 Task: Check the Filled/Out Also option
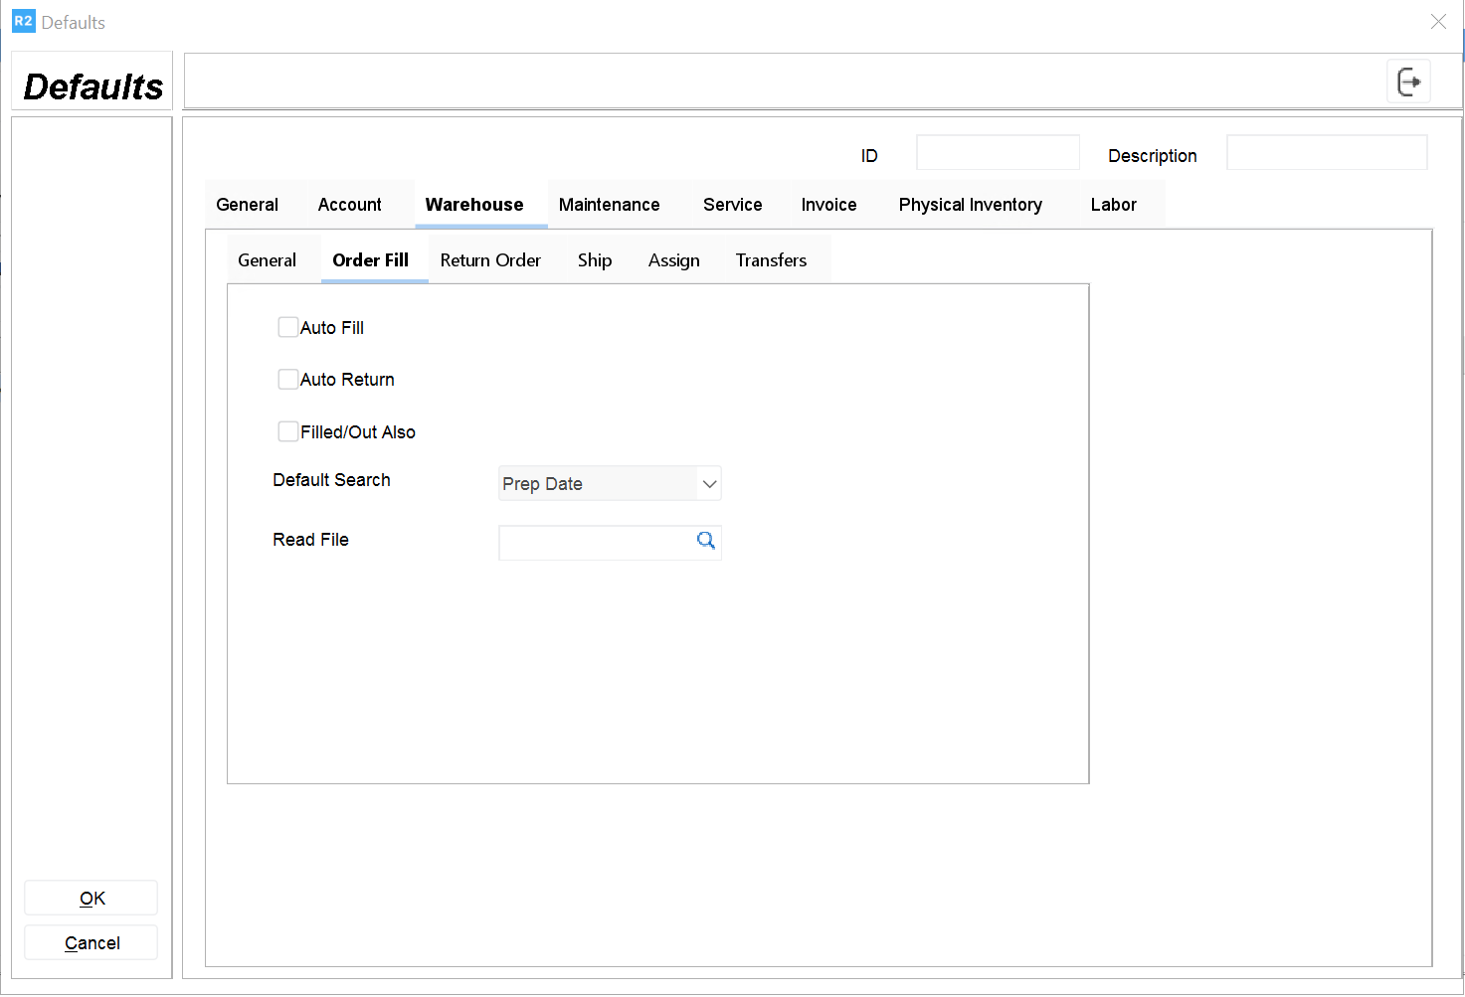click(288, 431)
